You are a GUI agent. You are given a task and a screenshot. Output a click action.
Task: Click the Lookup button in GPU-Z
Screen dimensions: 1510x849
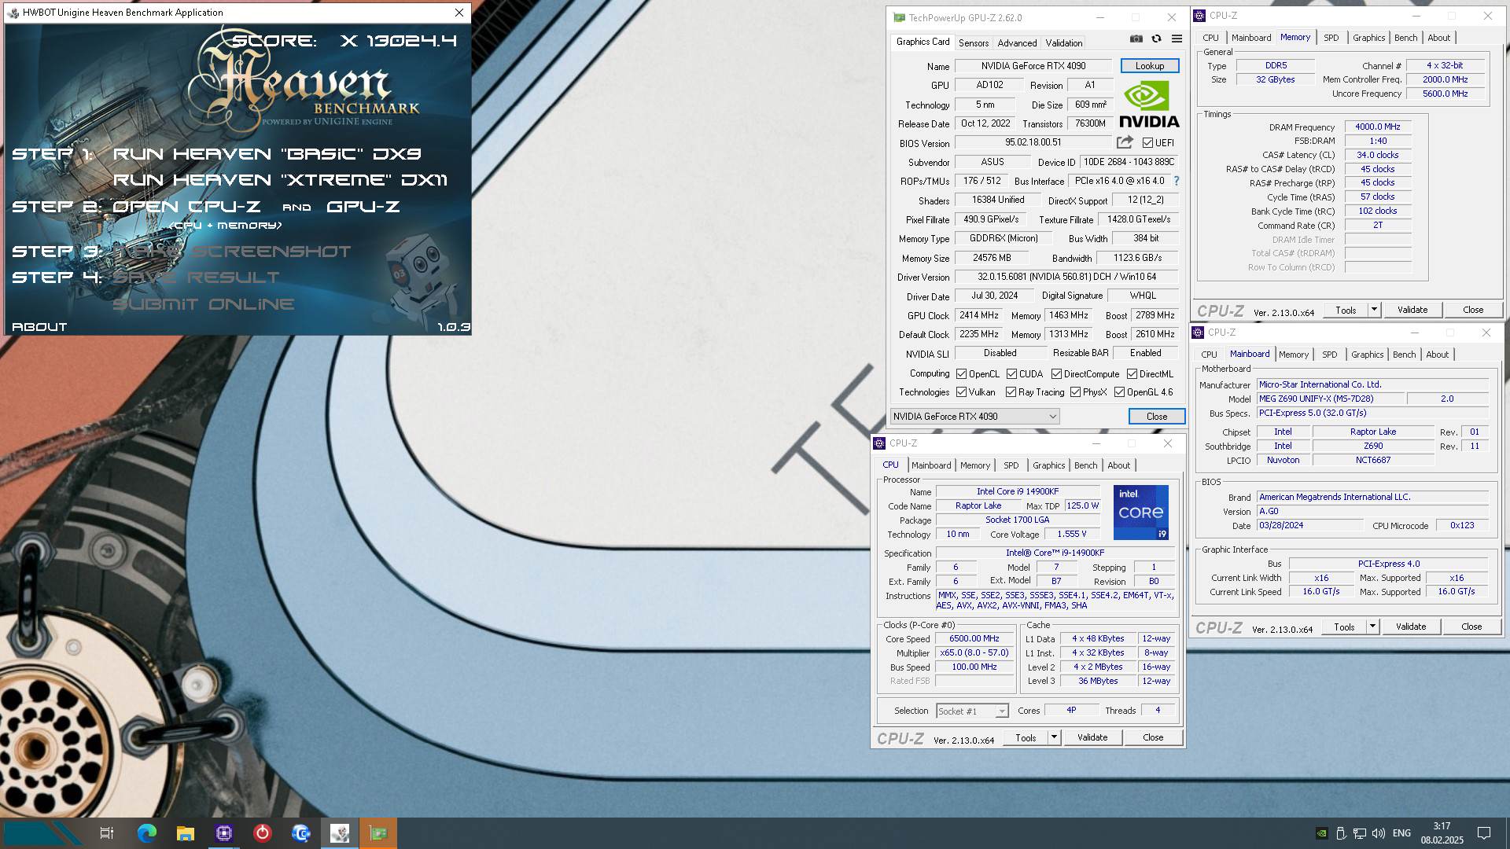(x=1150, y=66)
